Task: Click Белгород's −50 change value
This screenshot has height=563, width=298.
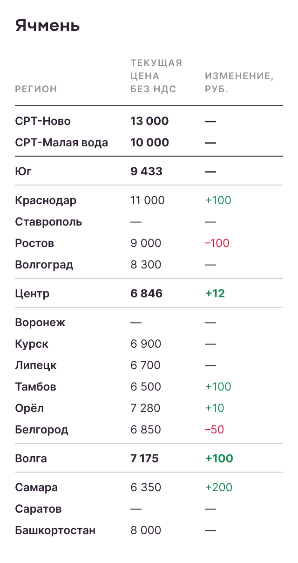Action: (x=214, y=430)
